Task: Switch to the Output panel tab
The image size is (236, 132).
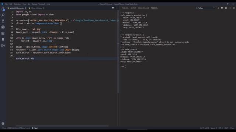Action: pyautogui.click(x=133, y=8)
